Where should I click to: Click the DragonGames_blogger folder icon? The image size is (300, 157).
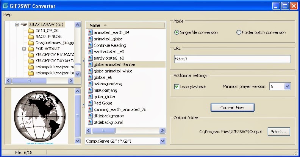pyautogui.click(x=31, y=43)
